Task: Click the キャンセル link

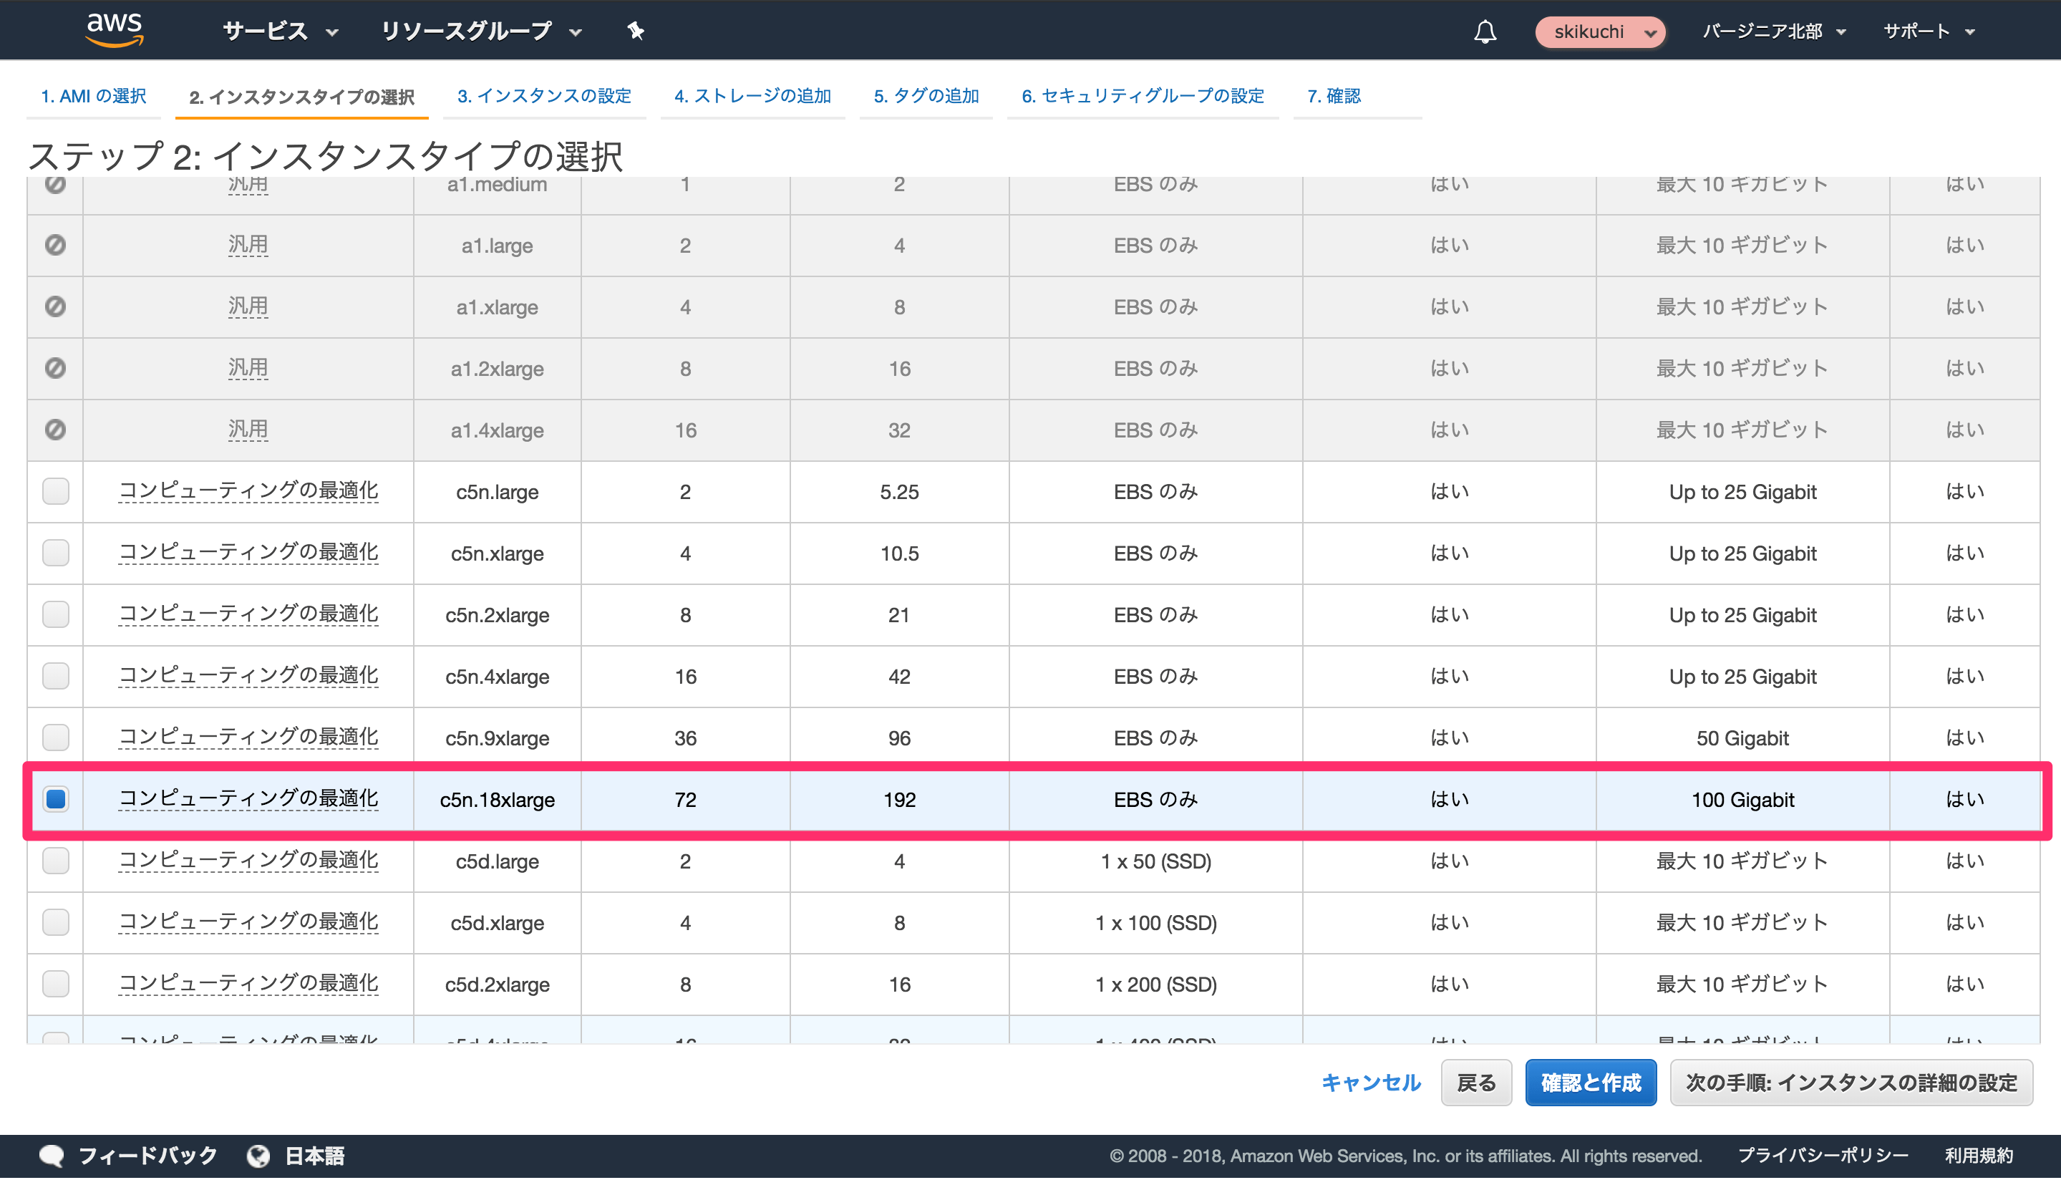Action: point(1371,1083)
